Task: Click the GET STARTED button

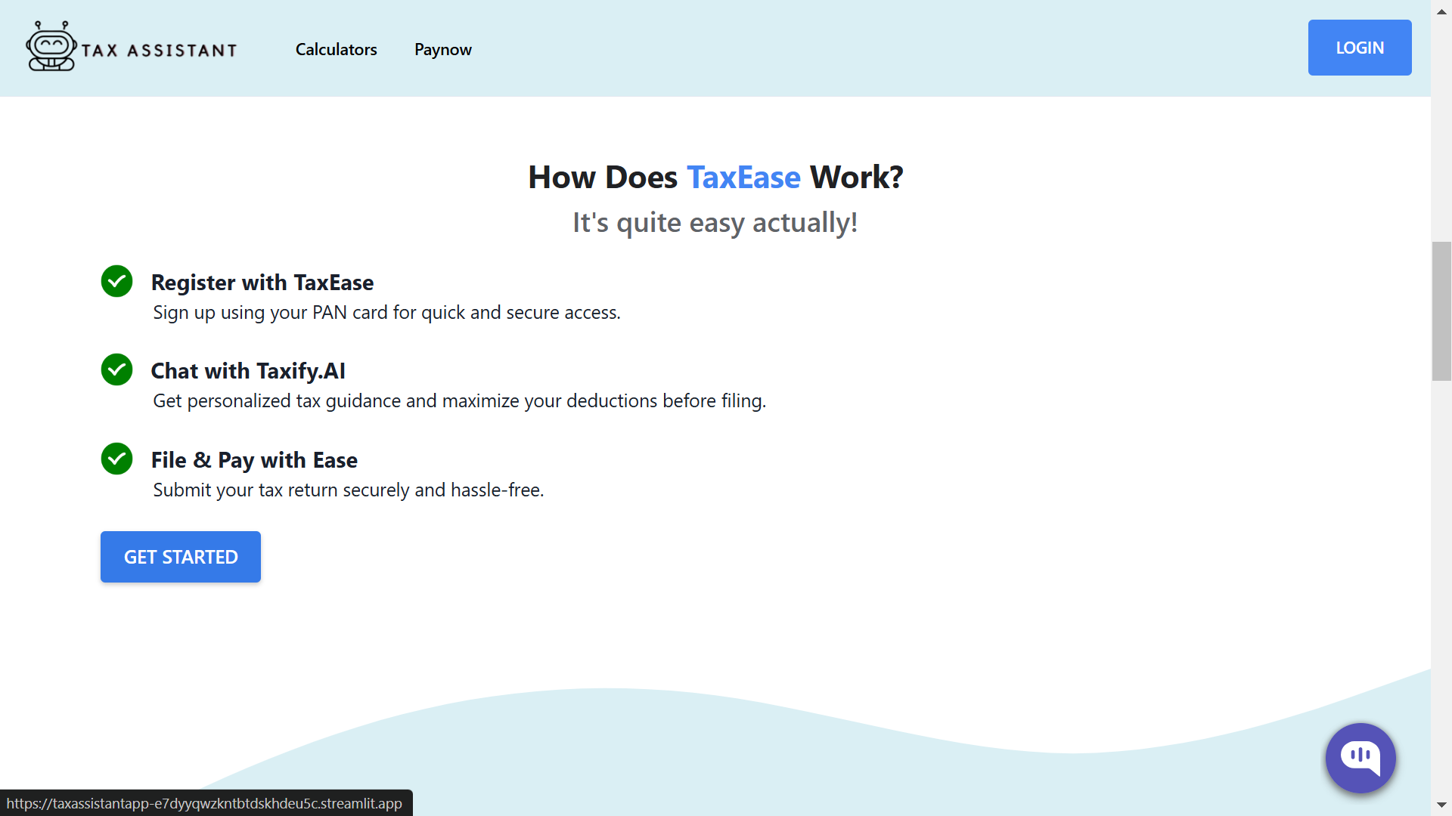Action: point(181,557)
